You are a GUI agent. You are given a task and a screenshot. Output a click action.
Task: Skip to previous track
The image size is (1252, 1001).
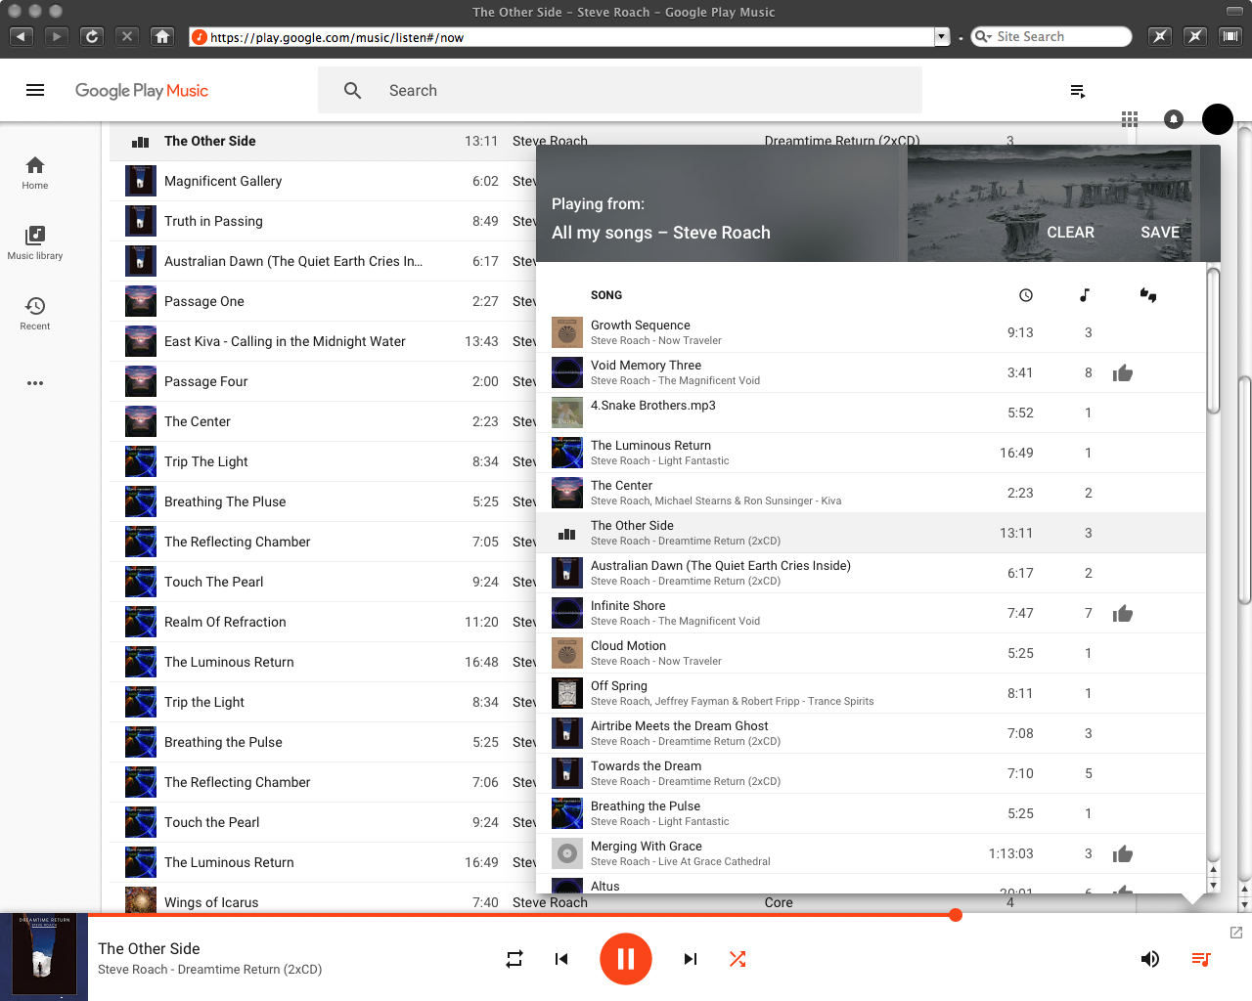pos(561,959)
